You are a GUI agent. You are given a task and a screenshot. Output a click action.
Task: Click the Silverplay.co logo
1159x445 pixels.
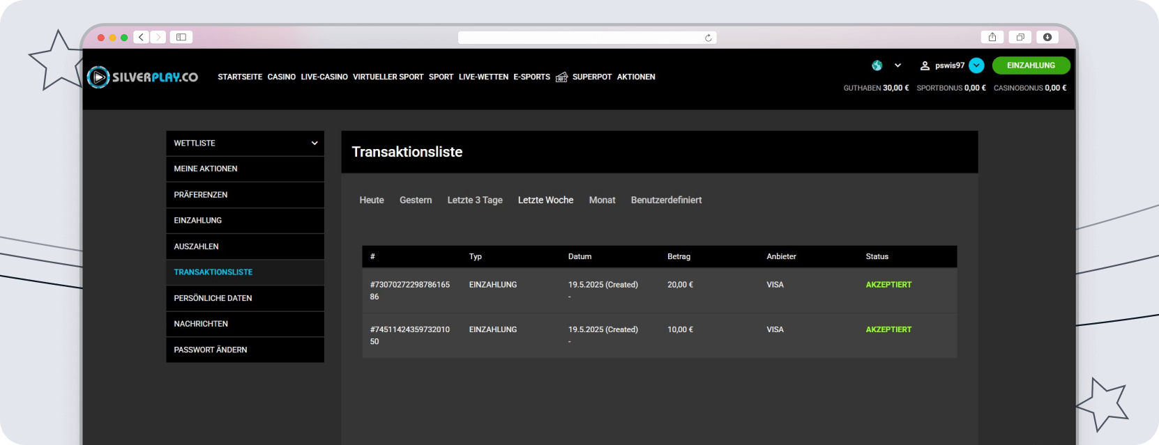(x=143, y=77)
